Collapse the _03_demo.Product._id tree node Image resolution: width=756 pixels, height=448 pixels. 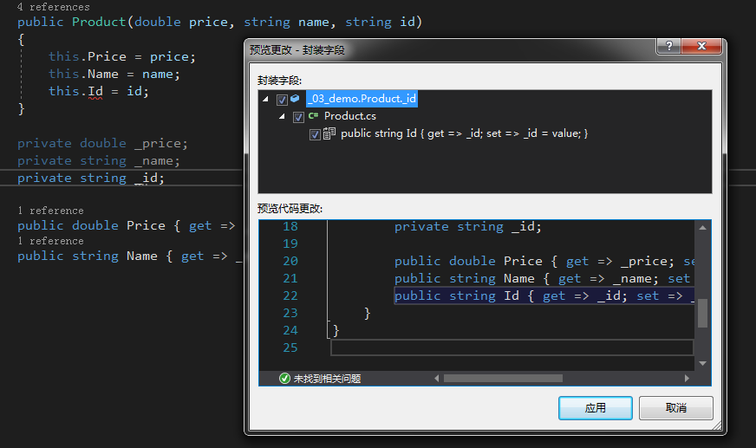pyautogui.click(x=265, y=99)
